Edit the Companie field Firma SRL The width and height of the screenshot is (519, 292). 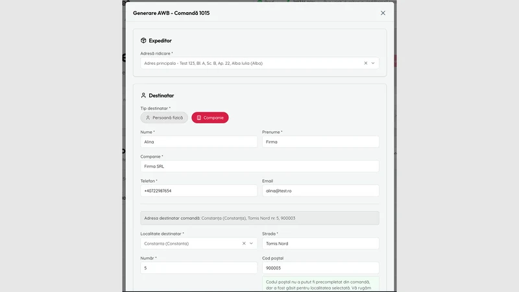tap(259, 166)
